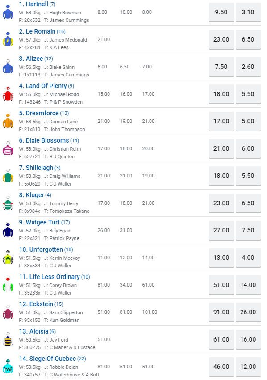Open the Widgee Turf runner link
The width and height of the screenshot is (267, 380).
pyautogui.click(x=39, y=222)
